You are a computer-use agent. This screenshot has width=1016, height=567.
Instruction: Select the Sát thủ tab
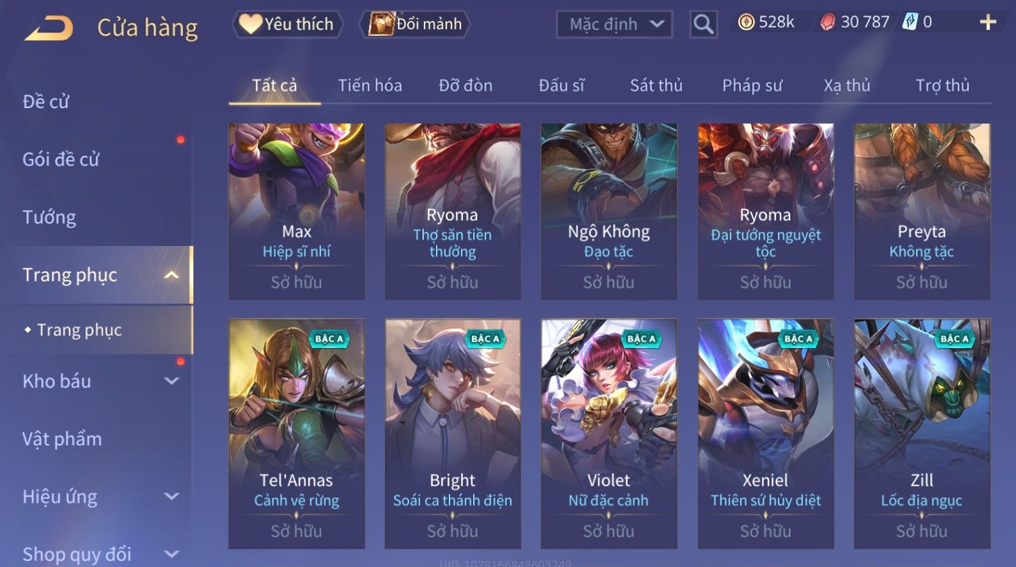pos(656,85)
